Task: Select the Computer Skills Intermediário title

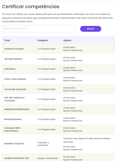Action: click(x=12, y=129)
